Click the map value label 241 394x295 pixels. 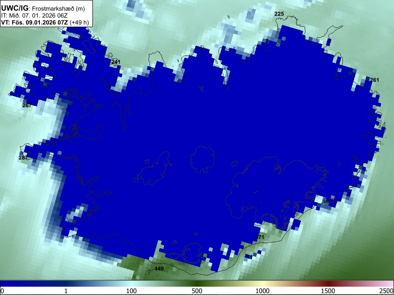tap(116, 62)
